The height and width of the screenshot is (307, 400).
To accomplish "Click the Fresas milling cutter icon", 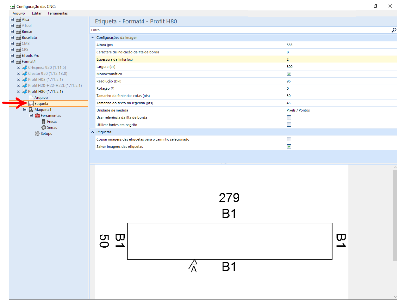I will point(44,122).
